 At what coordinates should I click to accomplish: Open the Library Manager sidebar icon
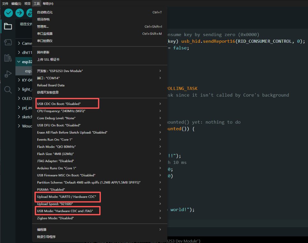click(x=8, y=58)
